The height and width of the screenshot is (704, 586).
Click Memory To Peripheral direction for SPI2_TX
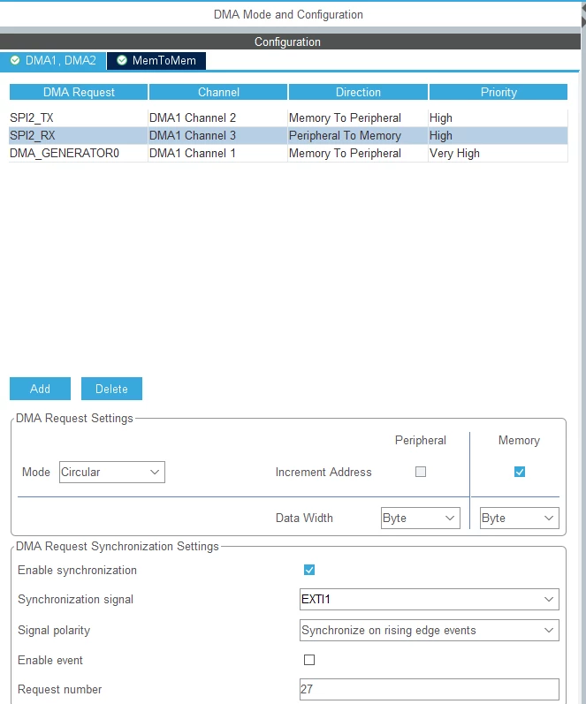point(358,118)
